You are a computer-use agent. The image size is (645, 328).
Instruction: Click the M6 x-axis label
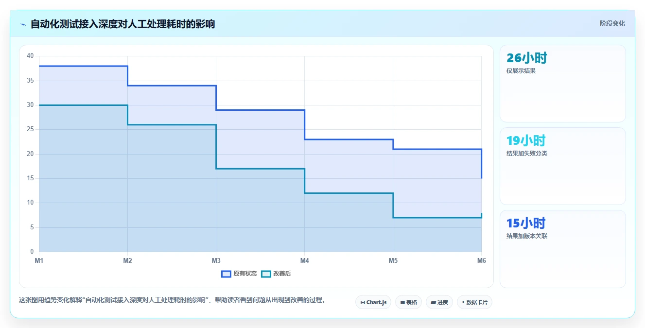481,261
